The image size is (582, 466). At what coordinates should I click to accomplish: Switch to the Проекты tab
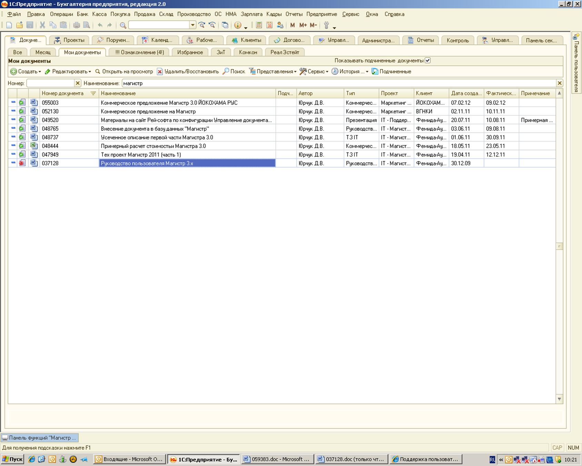[x=69, y=40]
